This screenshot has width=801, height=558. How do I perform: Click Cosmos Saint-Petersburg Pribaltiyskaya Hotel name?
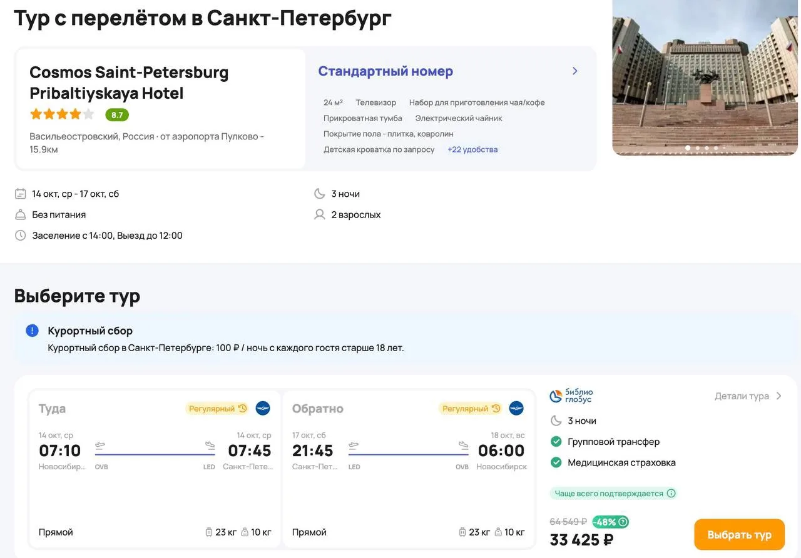pyautogui.click(x=129, y=82)
